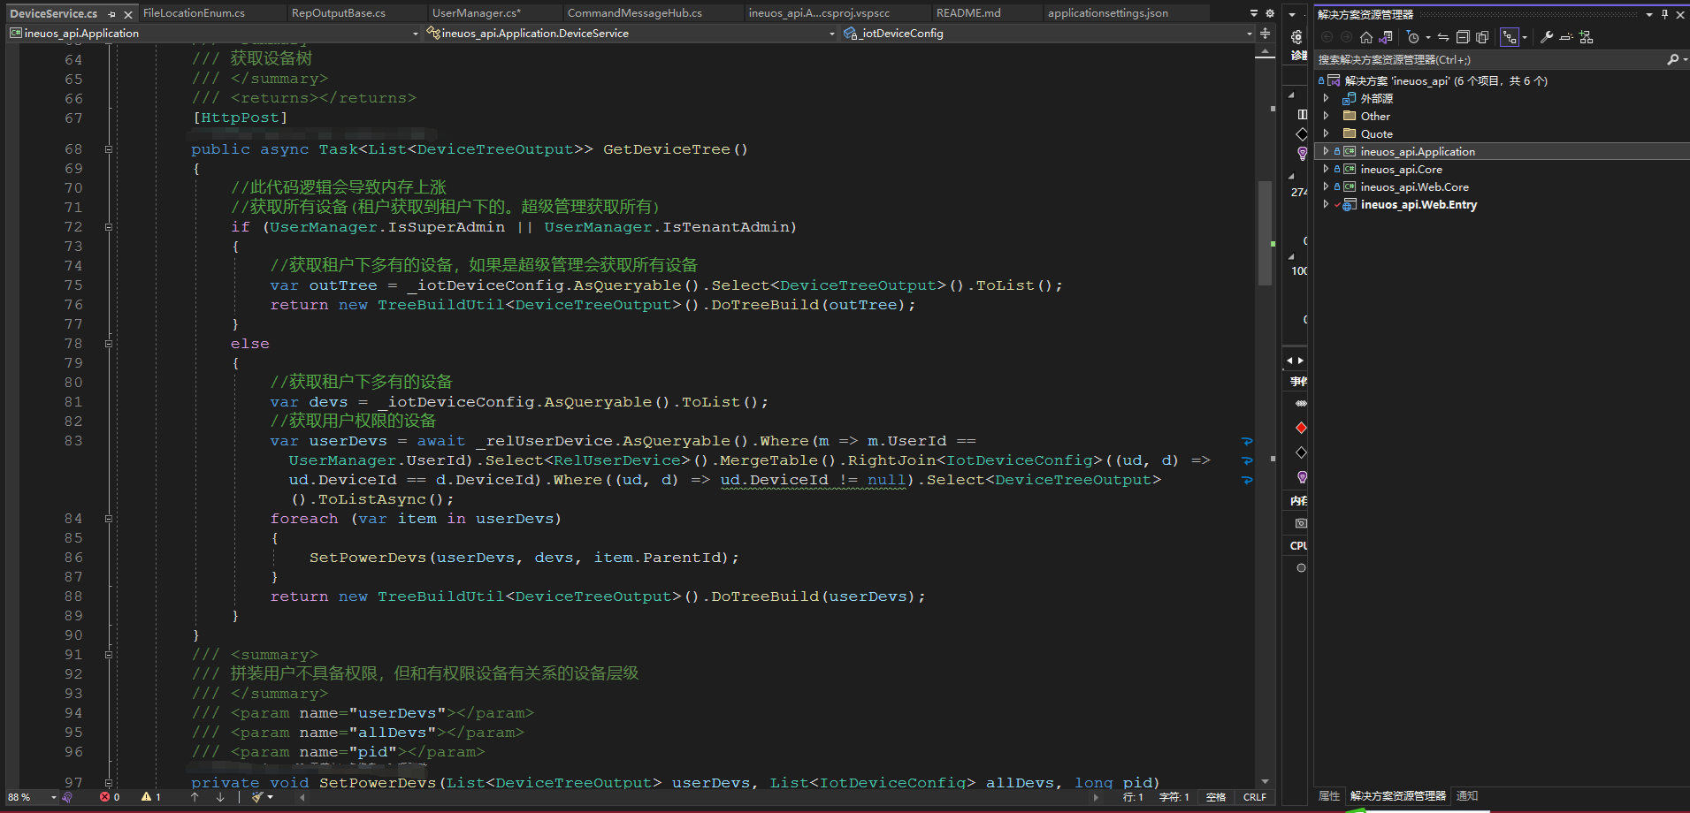1690x813 pixels.
Task: Sync with active document arrows icon
Action: [x=1443, y=37]
